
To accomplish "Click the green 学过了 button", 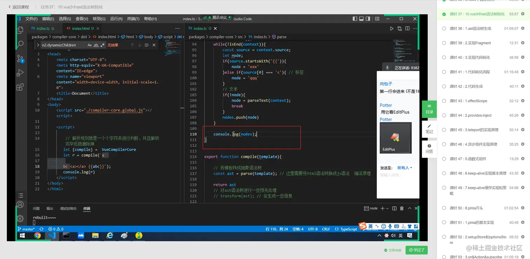I will (x=416, y=250).
